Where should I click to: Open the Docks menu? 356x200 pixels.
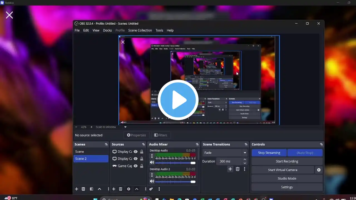[x=107, y=30]
